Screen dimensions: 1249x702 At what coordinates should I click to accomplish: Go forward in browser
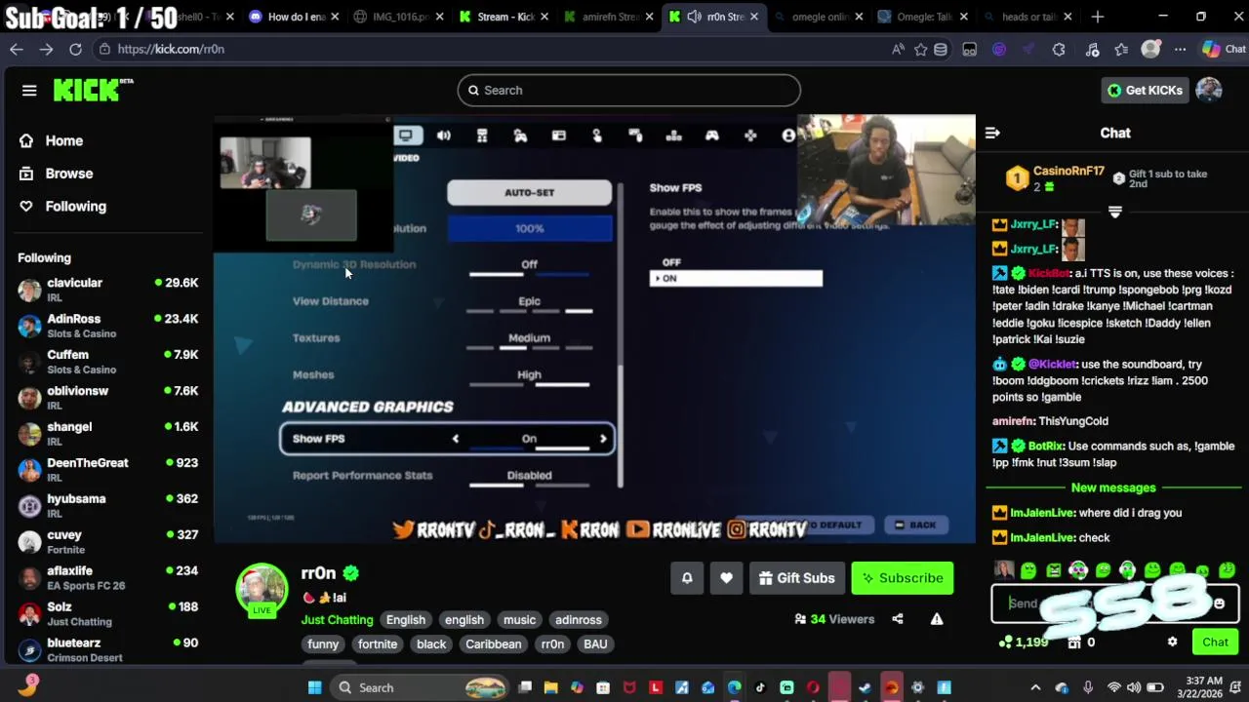[x=46, y=49]
